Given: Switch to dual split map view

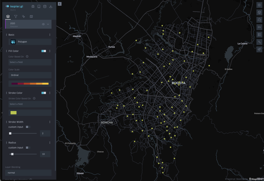Looking at the screenshot, I should click(259, 5).
